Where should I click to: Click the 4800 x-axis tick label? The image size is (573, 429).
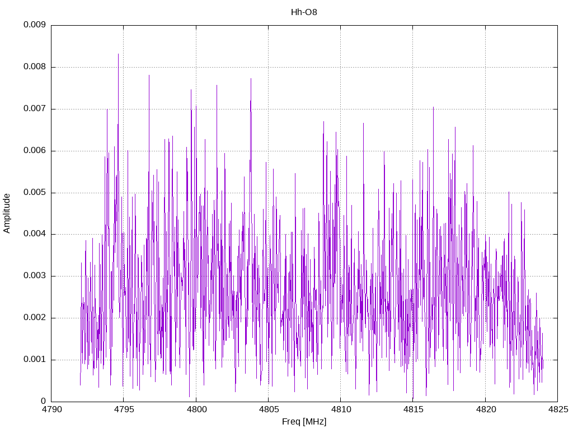pyautogui.click(x=196, y=409)
